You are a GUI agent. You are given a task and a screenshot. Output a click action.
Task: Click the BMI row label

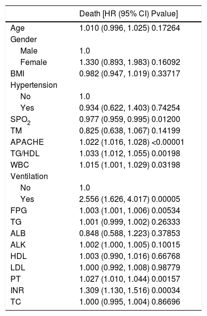17,74
